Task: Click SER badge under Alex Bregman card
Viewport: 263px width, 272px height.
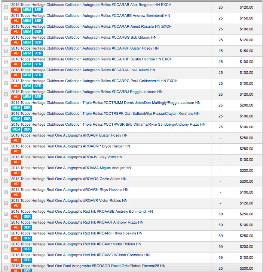Action: [x=38, y=10]
